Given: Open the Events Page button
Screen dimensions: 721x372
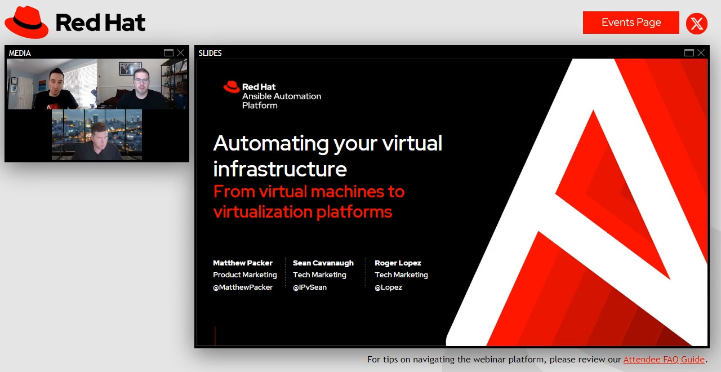Looking at the screenshot, I should pyautogui.click(x=631, y=23).
